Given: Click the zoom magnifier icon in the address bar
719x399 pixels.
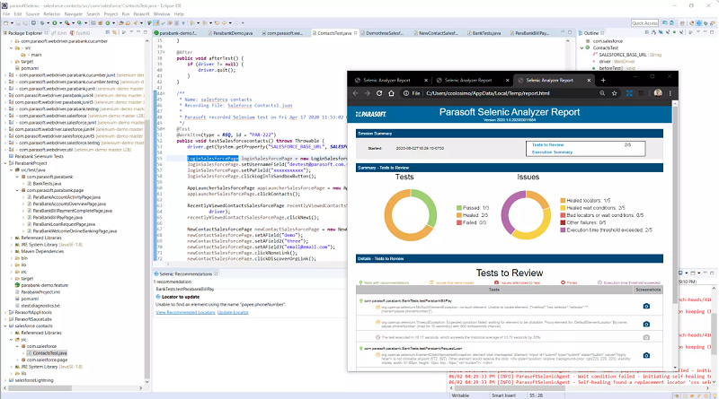Looking at the screenshot, I should (602, 93).
